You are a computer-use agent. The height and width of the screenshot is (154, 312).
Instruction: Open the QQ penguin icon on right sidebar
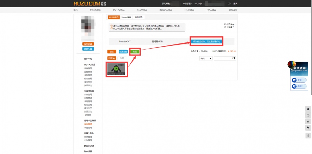(x=308, y=109)
